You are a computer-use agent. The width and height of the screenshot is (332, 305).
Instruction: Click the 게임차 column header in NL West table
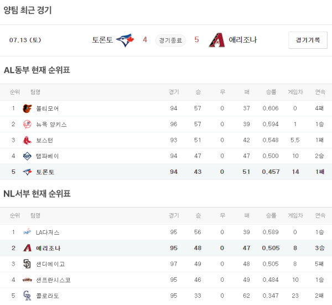[x=295, y=215]
